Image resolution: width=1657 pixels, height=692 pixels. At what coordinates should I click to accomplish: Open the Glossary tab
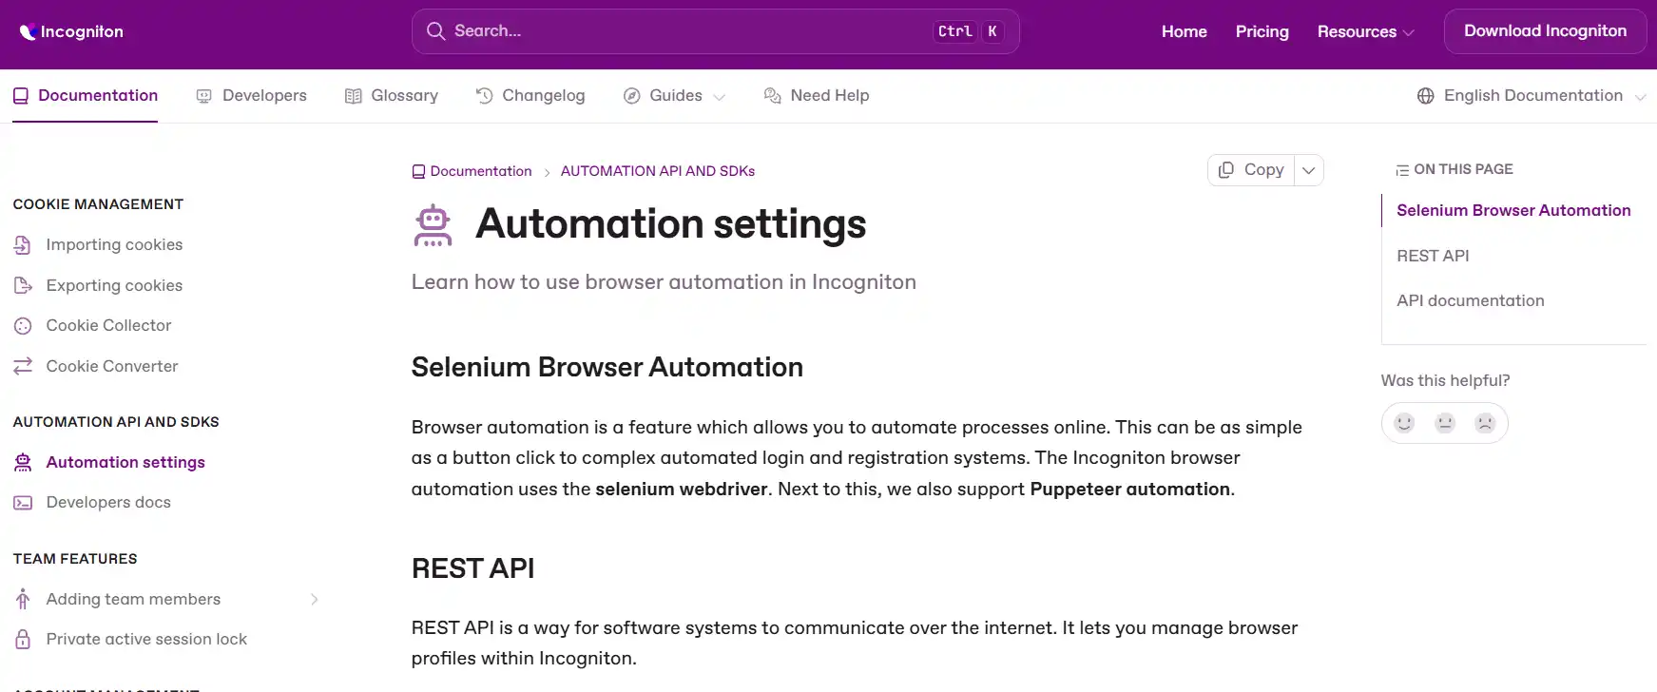[x=392, y=95]
